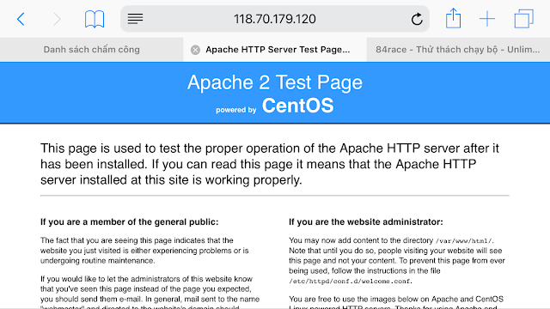Switch to Danh sách chấm công tab
The width and height of the screenshot is (550, 309).
point(92,50)
